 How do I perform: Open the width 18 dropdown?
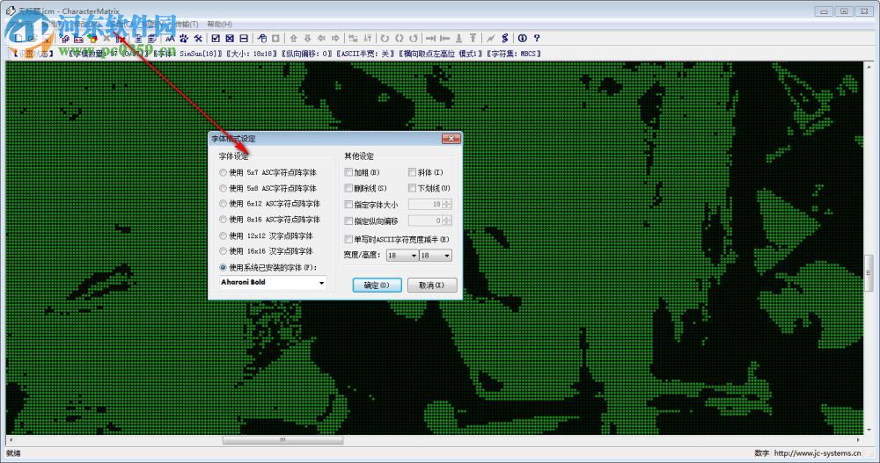pyautogui.click(x=402, y=256)
